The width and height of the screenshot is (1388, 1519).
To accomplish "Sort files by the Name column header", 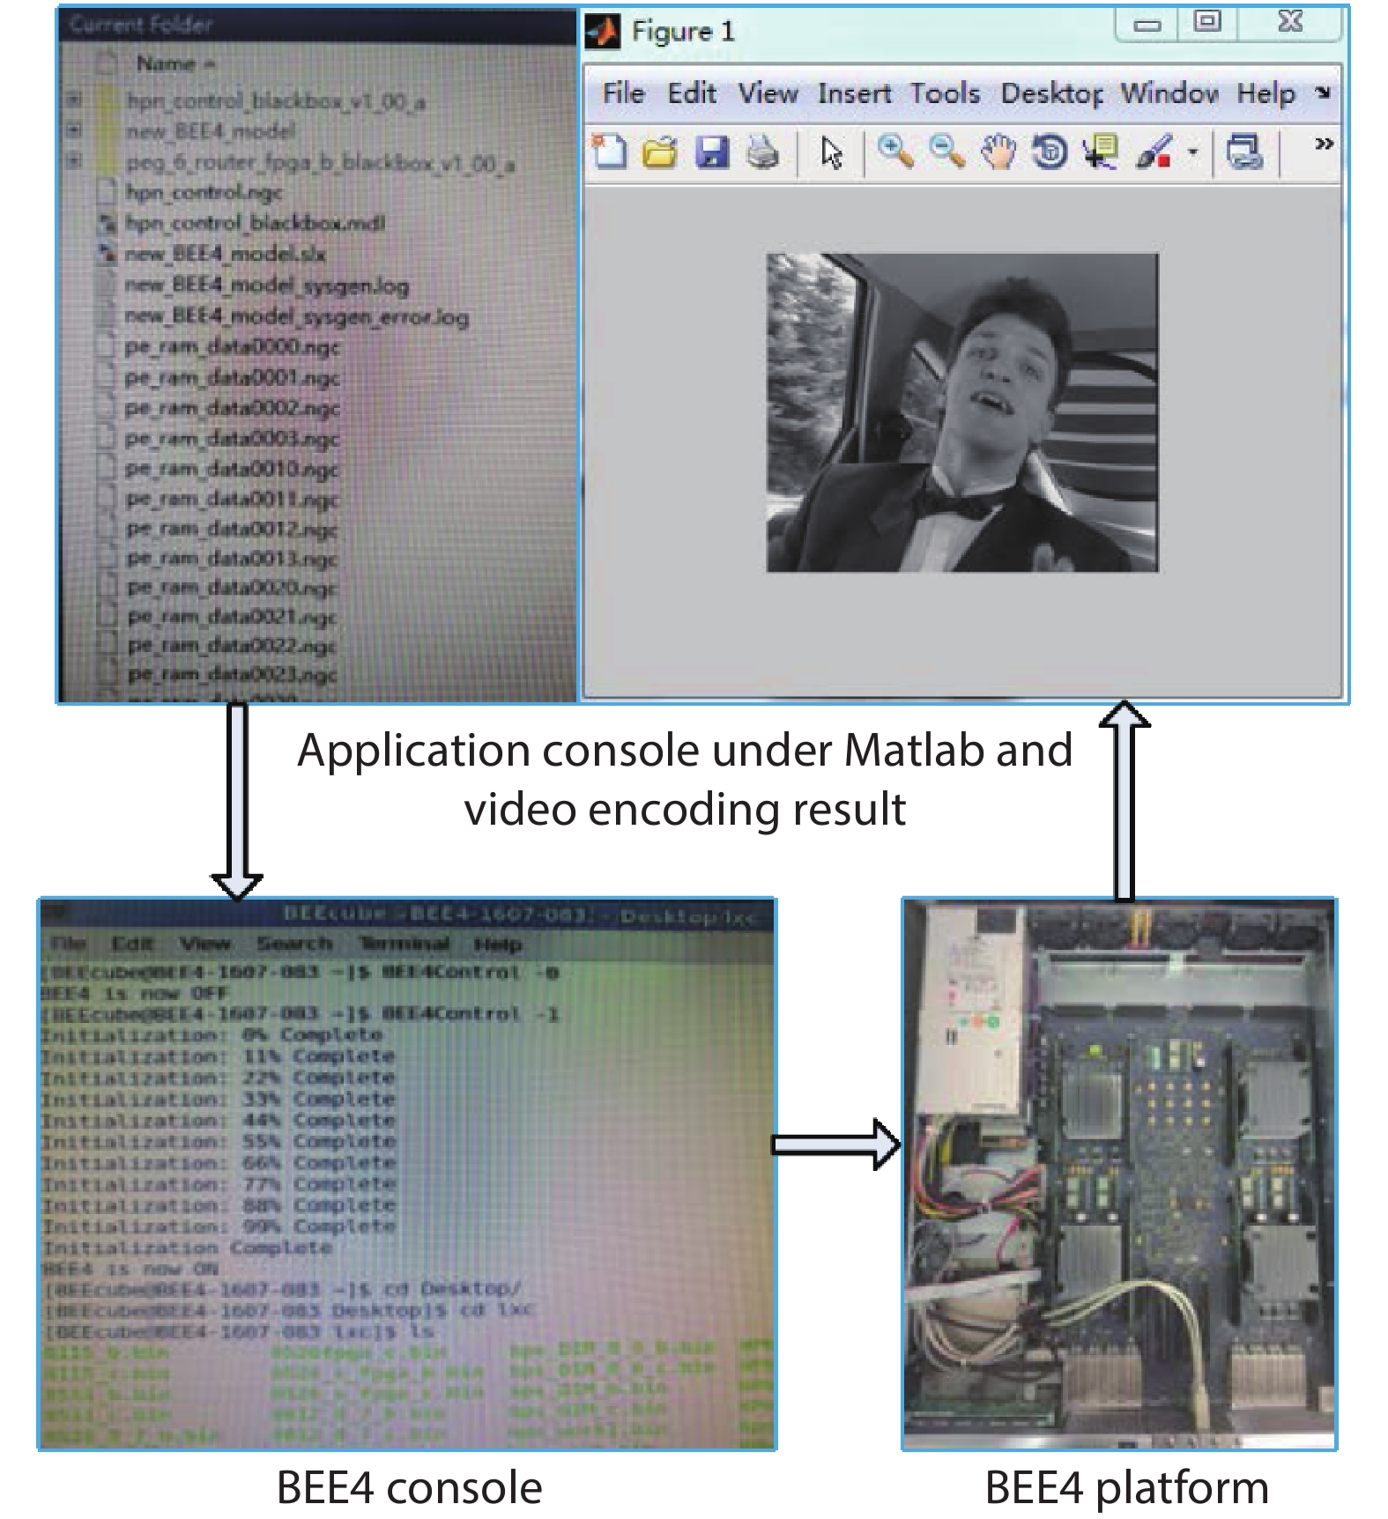I will coord(167,63).
